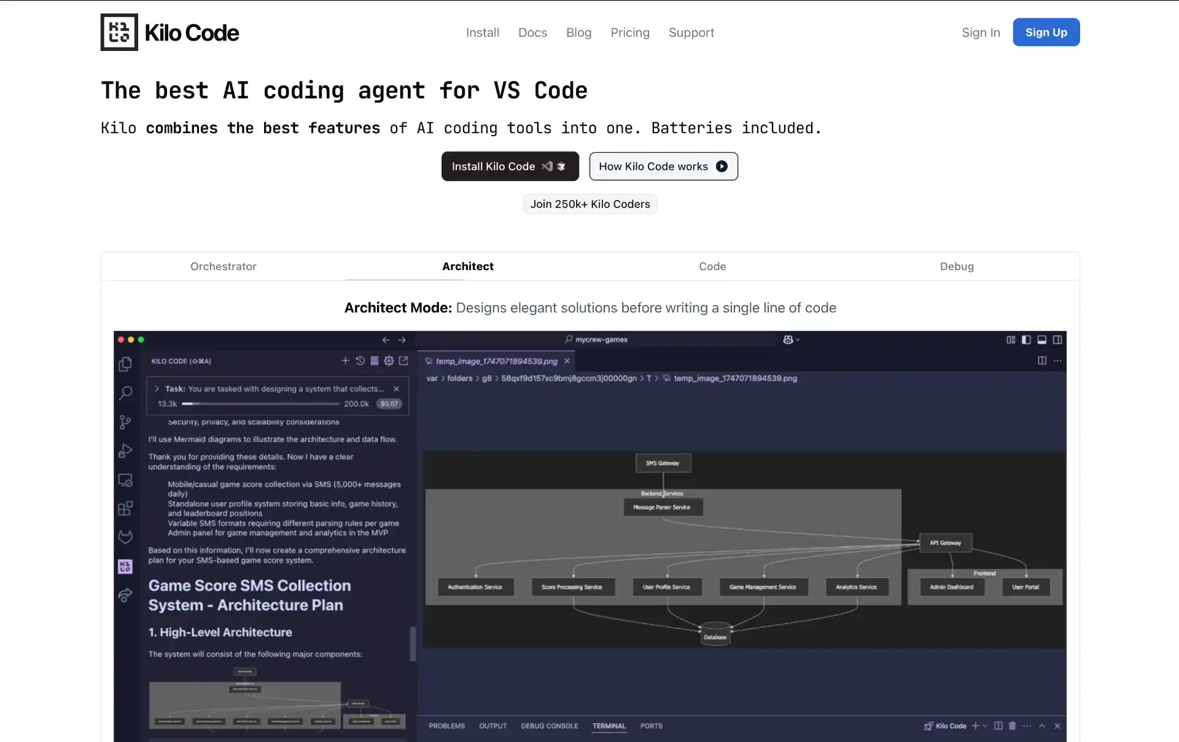Click the Kilo chat panel scrollbar

click(413, 643)
